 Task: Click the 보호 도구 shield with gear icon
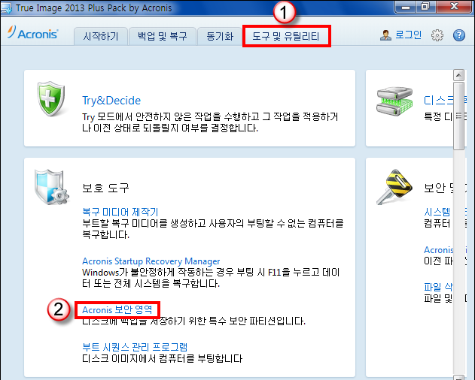point(51,187)
